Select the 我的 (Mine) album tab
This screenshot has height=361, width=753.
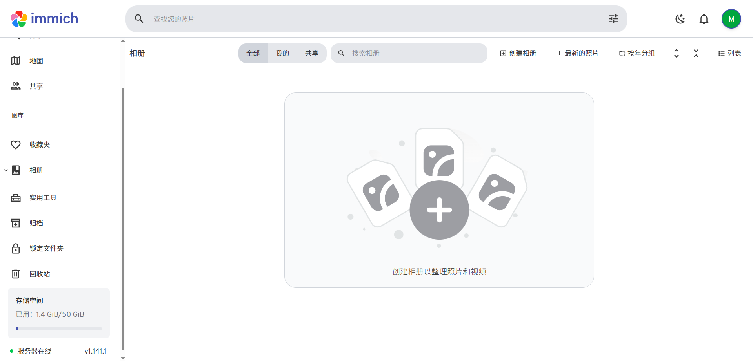coord(282,53)
